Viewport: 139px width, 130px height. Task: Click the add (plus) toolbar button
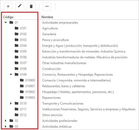pos(8,6)
